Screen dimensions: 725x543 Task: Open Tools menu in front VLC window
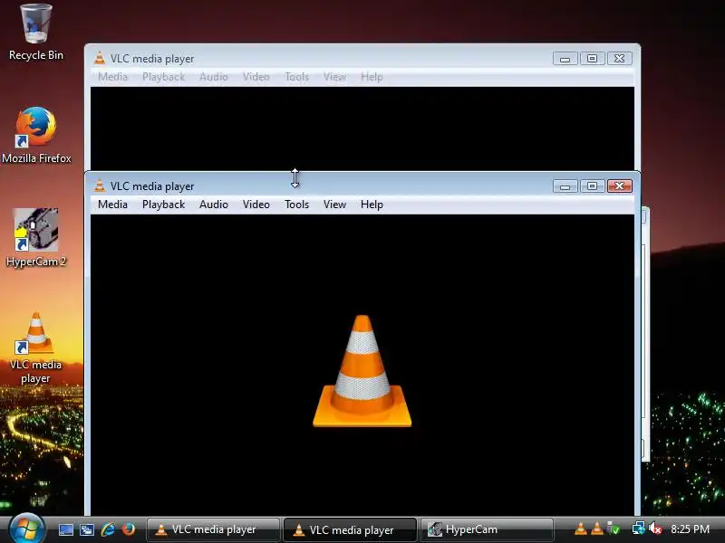(296, 205)
